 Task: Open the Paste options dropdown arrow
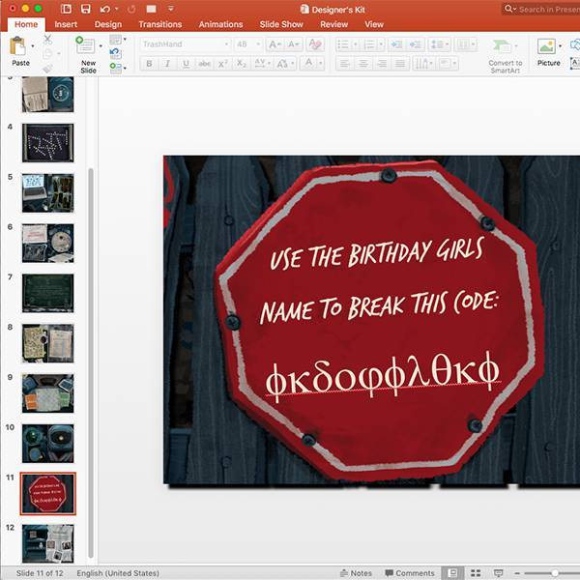[x=33, y=46]
